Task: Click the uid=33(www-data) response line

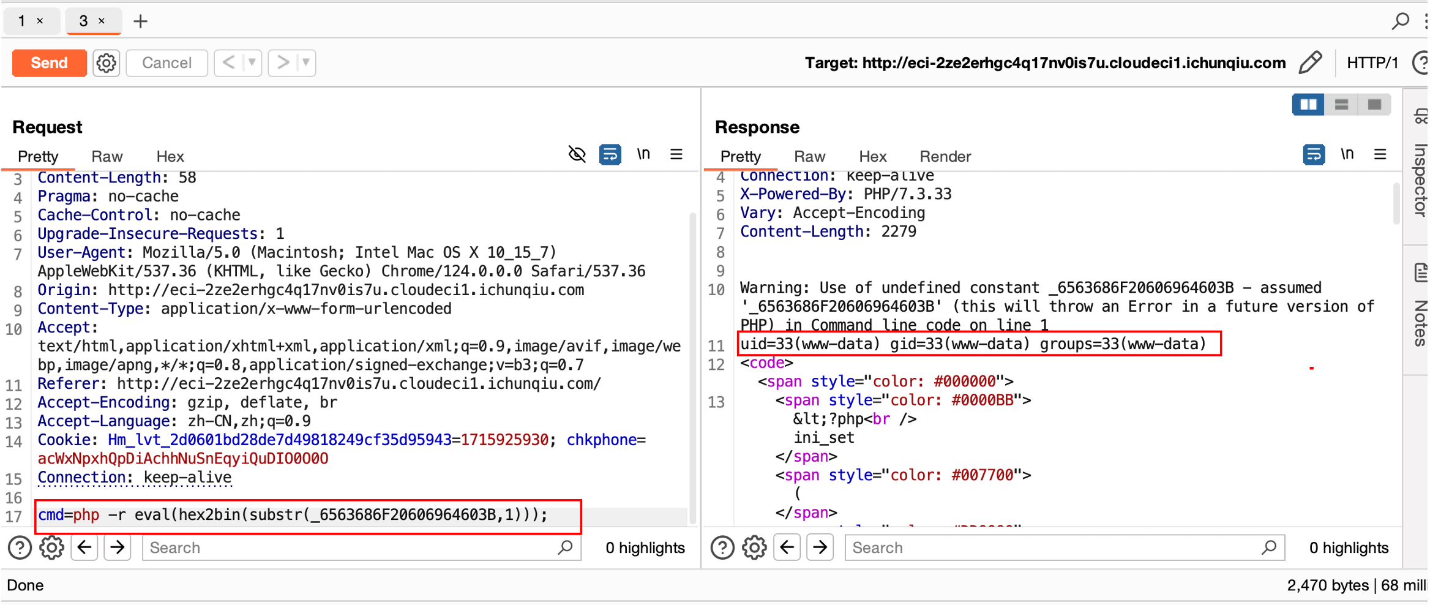Action: (973, 344)
